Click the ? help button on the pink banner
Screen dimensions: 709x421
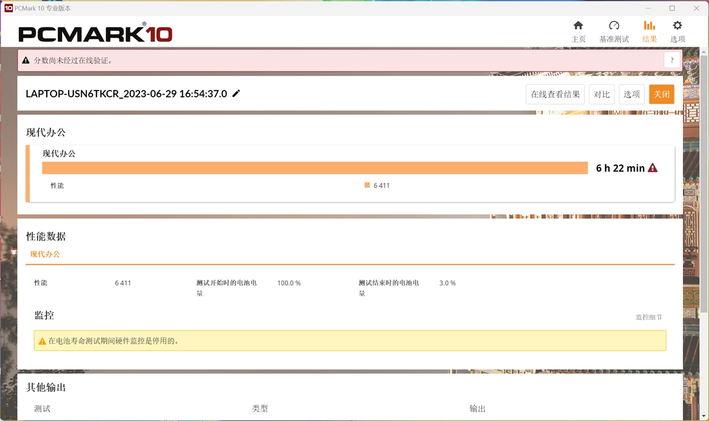[x=672, y=60]
